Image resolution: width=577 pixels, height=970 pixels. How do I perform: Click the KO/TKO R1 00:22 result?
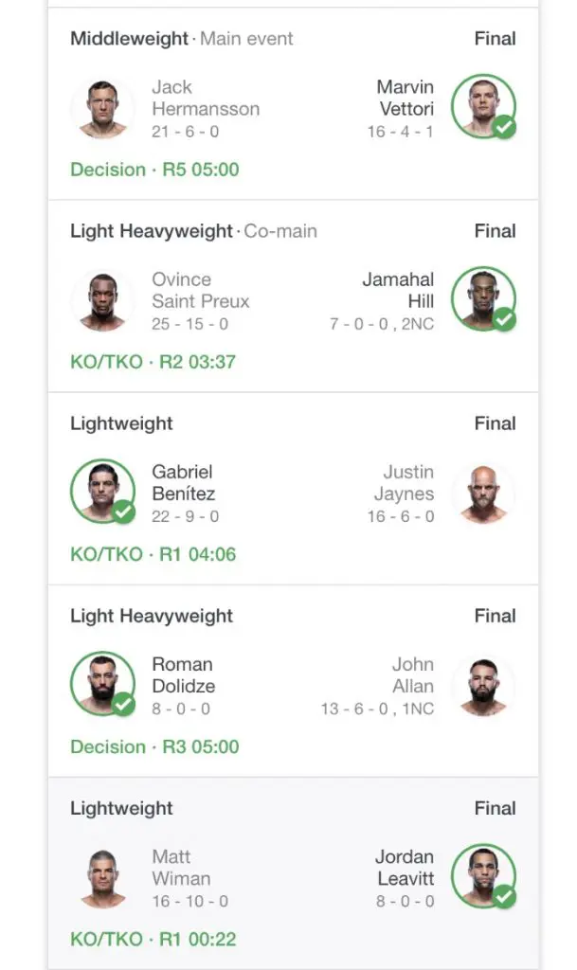point(153,939)
